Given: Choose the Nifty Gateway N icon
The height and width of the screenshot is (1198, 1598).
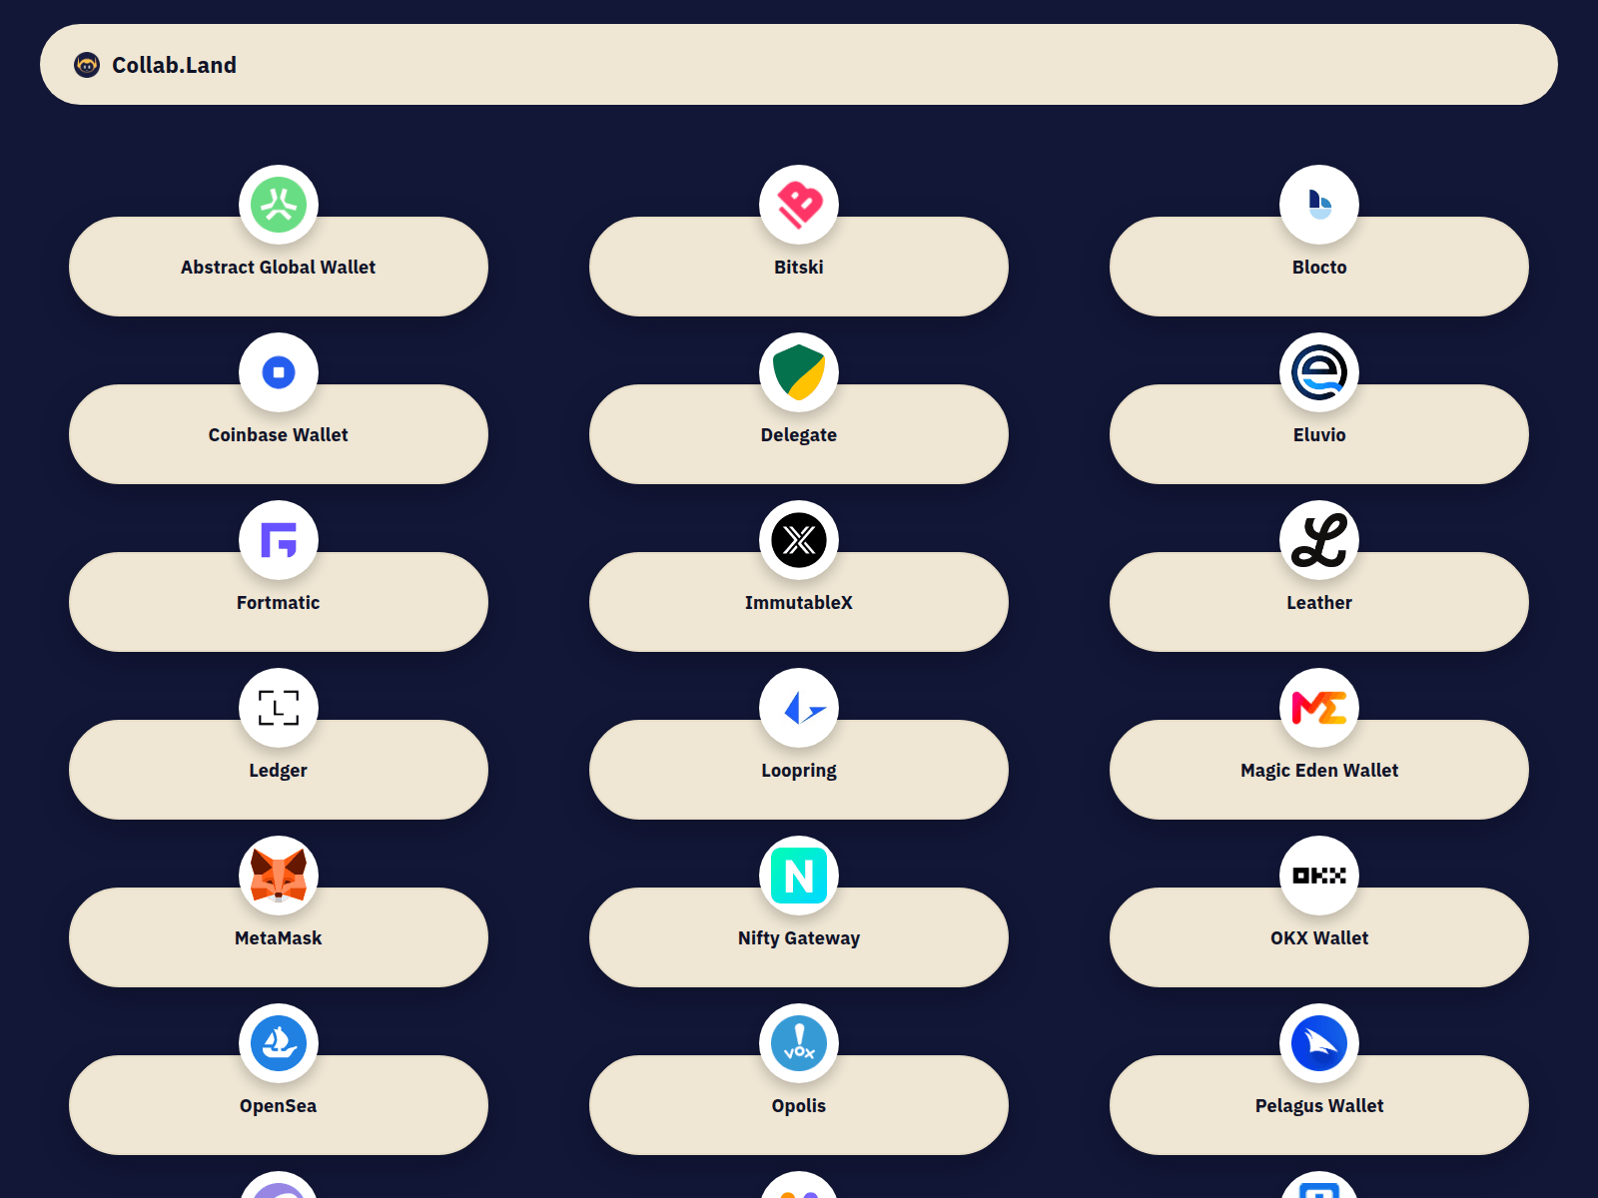Looking at the screenshot, I should [799, 876].
